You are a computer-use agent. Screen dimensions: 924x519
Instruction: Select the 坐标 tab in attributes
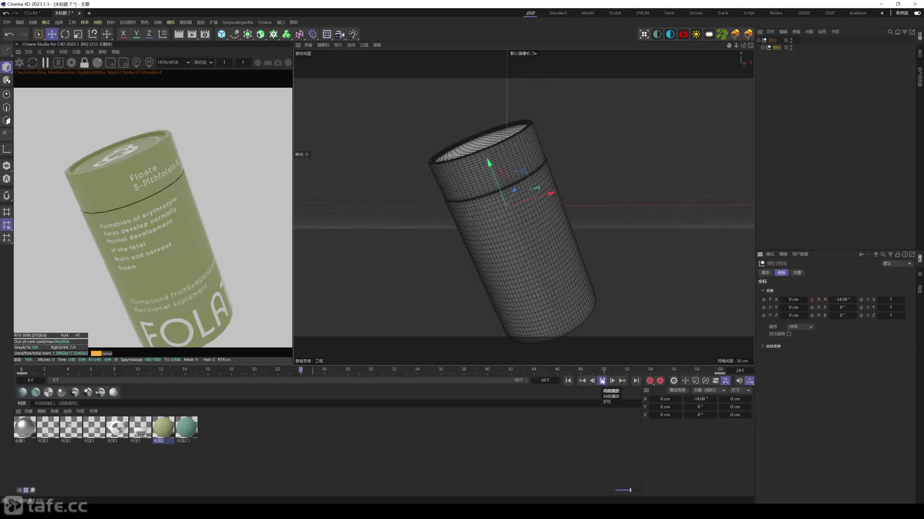[781, 272]
